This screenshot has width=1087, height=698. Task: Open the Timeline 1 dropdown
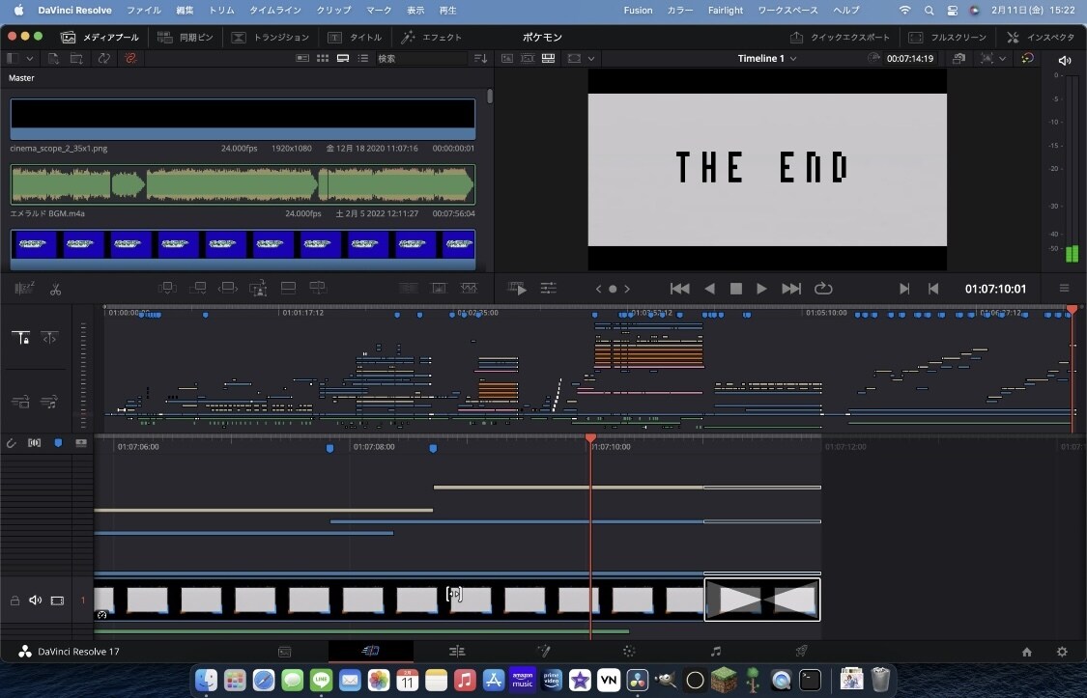point(767,59)
